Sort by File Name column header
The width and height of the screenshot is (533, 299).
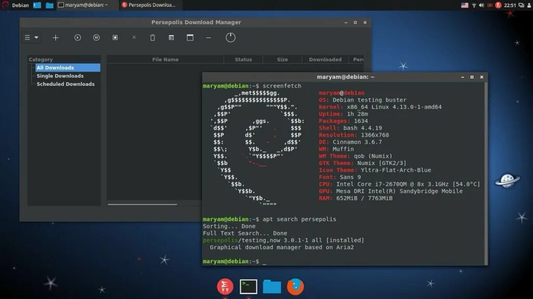click(x=165, y=59)
